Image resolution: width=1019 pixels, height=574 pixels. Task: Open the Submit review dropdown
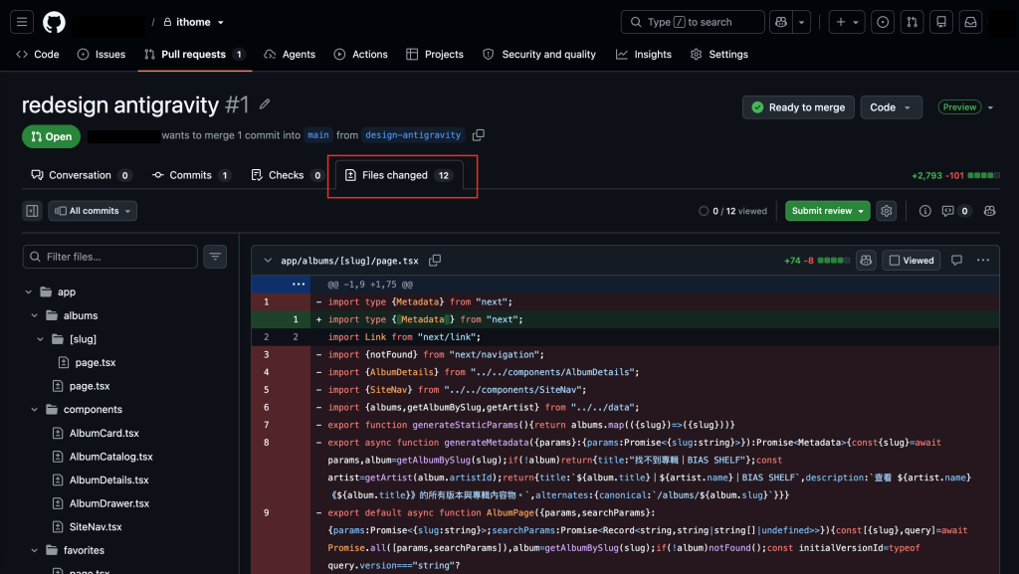tap(827, 211)
